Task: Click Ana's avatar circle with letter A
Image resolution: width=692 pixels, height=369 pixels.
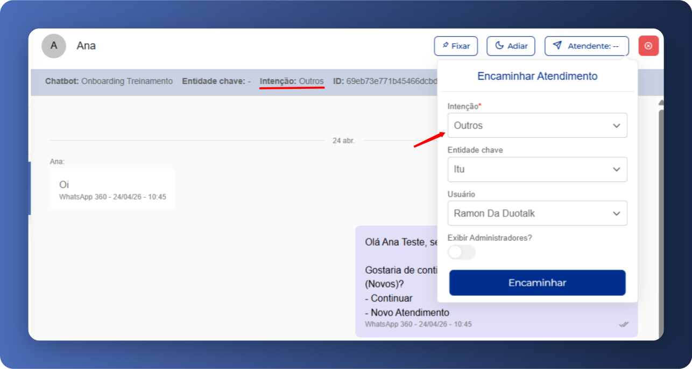Action: point(54,46)
